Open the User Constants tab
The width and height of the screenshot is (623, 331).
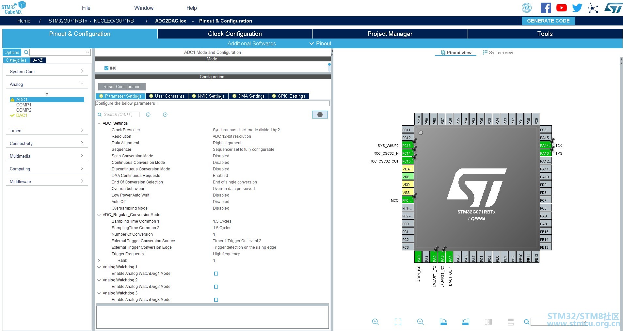click(x=167, y=96)
